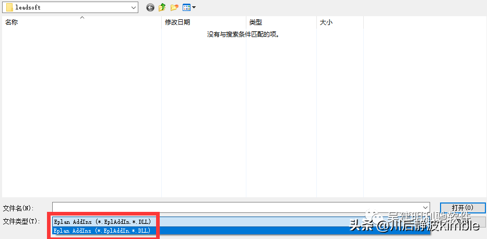Click the 文件类型(T) label
Image resolution: width=487 pixels, height=239 pixels.
point(21,222)
